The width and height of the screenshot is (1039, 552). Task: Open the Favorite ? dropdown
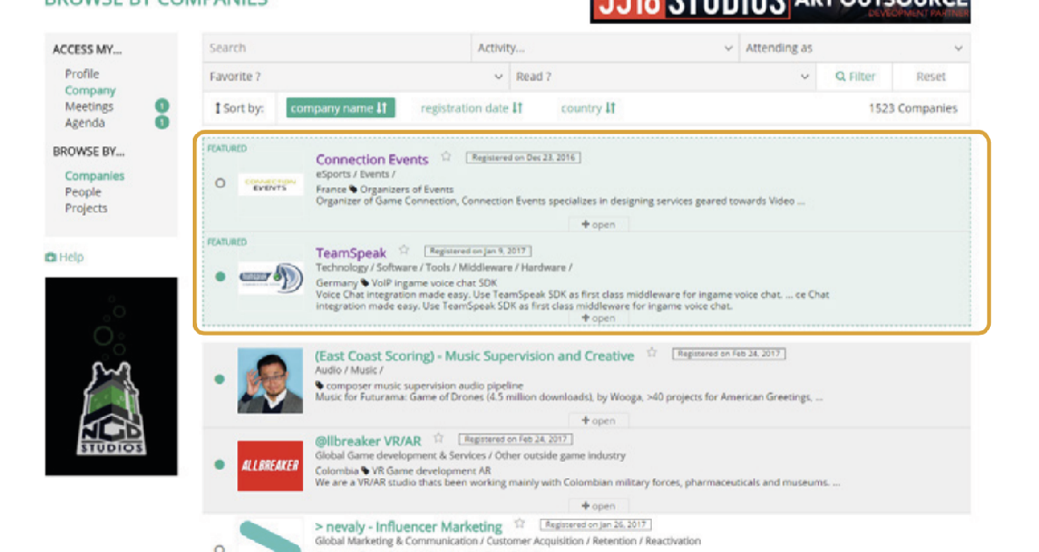(356, 77)
